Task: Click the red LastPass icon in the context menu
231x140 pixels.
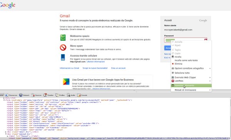Action: tap(173, 81)
